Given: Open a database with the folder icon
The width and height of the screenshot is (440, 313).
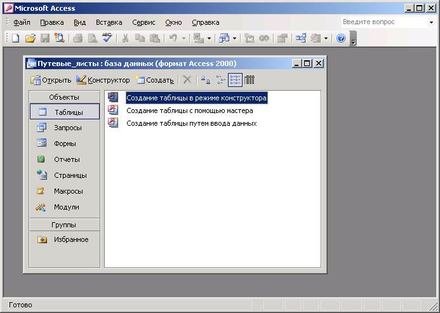Looking at the screenshot, I should point(30,38).
